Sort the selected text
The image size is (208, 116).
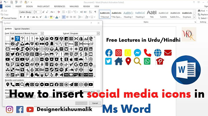[90, 12]
